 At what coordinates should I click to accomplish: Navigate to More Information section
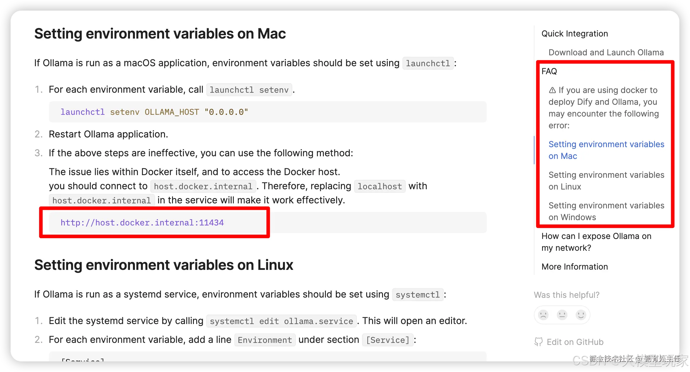click(575, 267)
